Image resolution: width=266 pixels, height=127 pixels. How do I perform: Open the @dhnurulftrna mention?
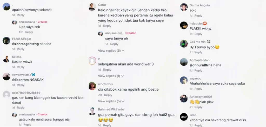click(201, 65)
